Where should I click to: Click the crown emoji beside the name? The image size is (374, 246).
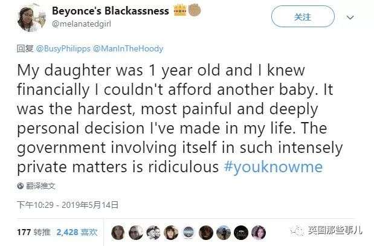point(179,11)
